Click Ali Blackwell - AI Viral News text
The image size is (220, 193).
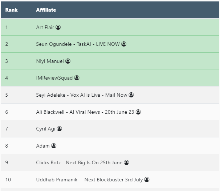click(x=85, y=112)
